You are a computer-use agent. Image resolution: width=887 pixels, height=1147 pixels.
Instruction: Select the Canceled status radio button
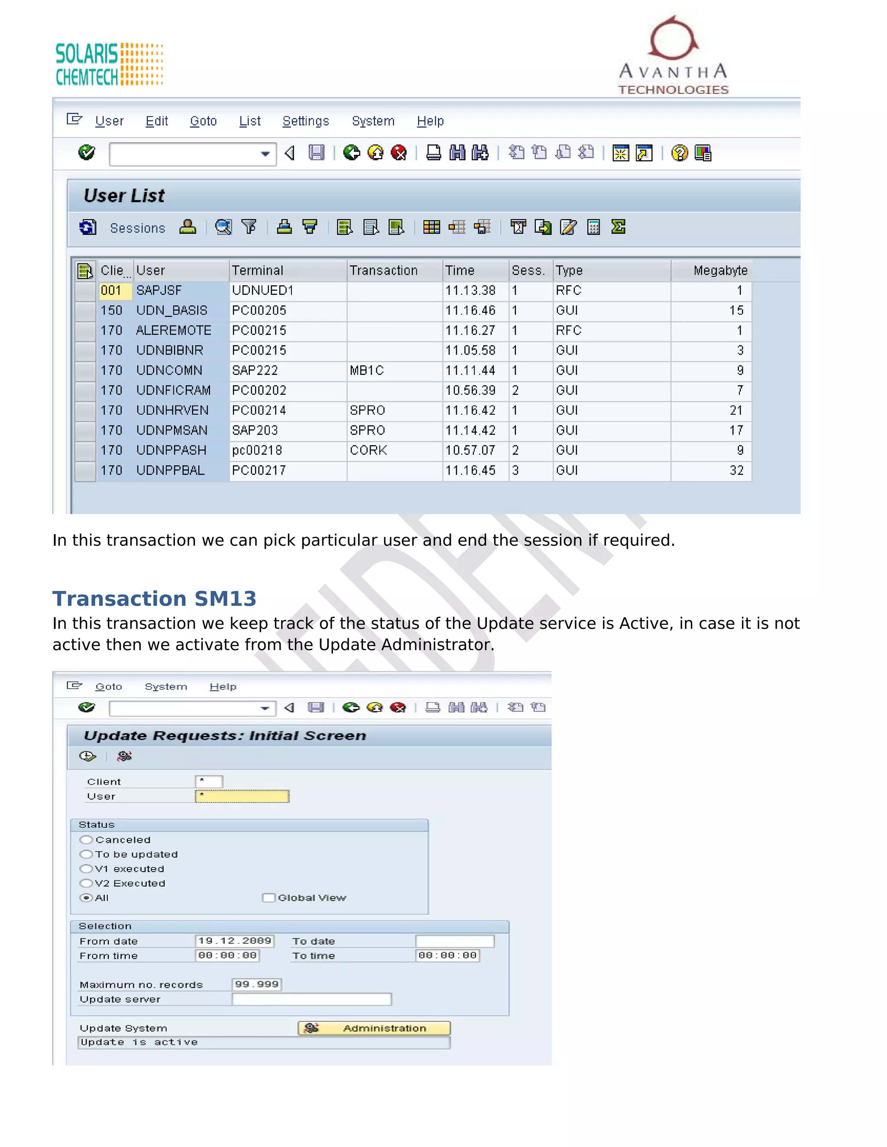pyautogui.click(x=86, y=840)
